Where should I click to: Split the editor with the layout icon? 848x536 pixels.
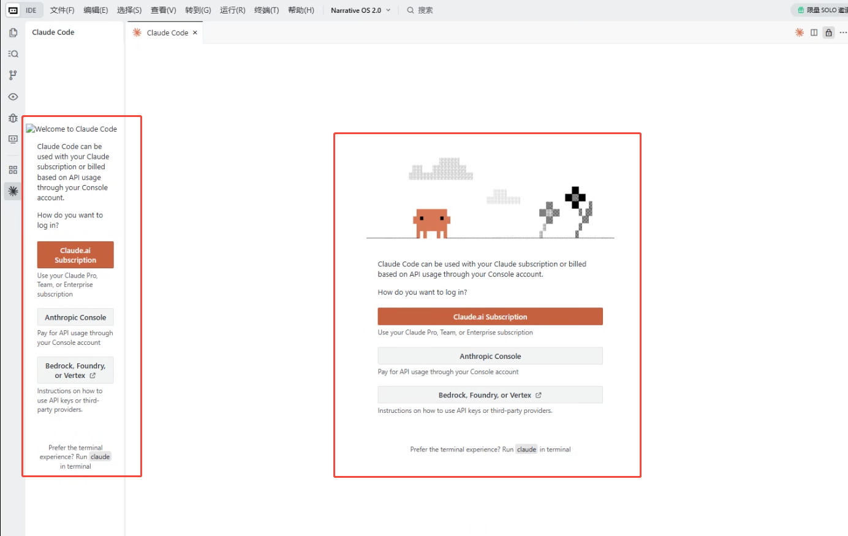pyautogui.click(x=814, y=32)
